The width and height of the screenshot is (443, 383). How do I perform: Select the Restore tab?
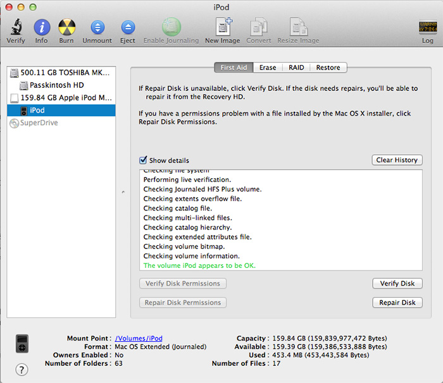coord(328,68)
